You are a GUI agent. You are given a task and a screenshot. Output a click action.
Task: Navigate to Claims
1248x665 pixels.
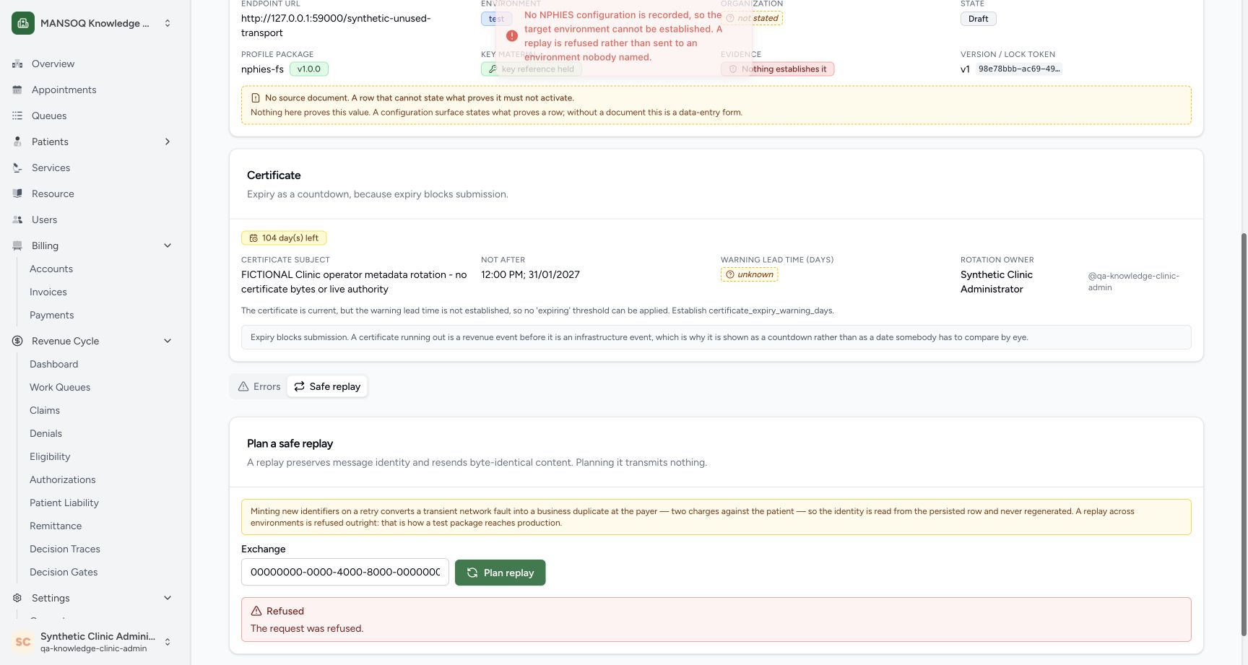point(45,410)
